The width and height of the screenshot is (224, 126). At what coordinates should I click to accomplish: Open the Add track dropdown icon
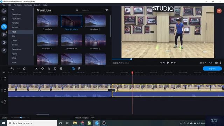pyautogui.click(x=4, y=73)
